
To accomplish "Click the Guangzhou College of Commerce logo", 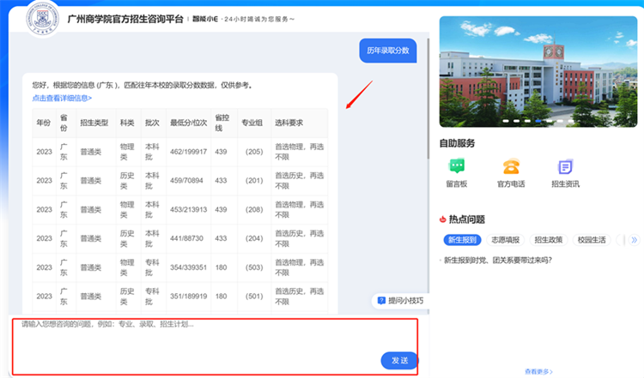I will (42, 19).
